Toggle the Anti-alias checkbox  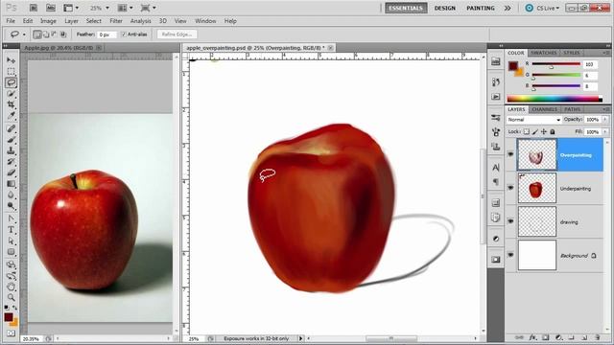point(124,34)
